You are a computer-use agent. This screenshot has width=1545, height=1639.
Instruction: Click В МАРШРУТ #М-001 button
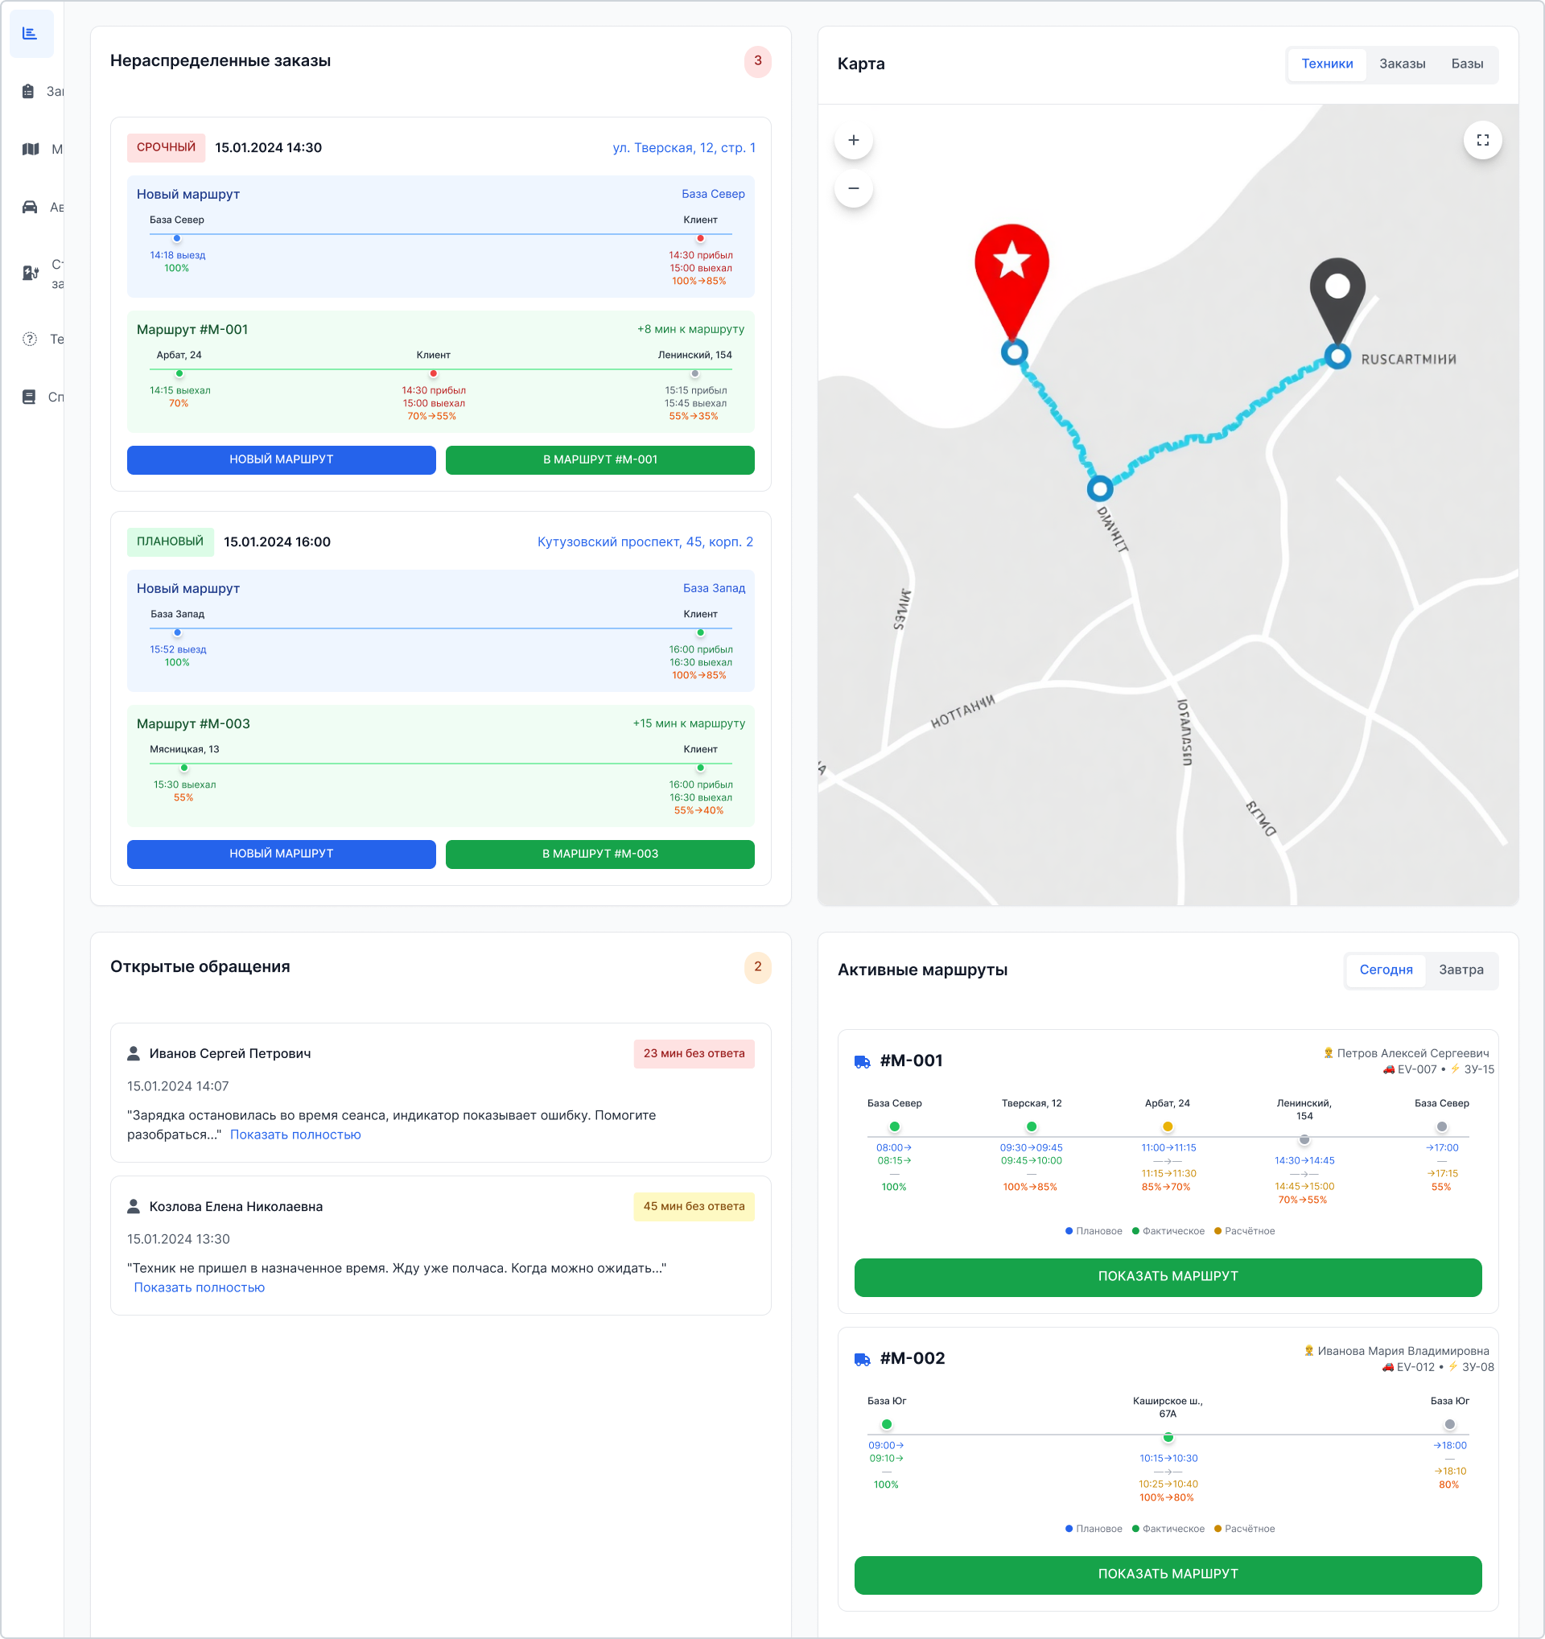tap(599, 460)
